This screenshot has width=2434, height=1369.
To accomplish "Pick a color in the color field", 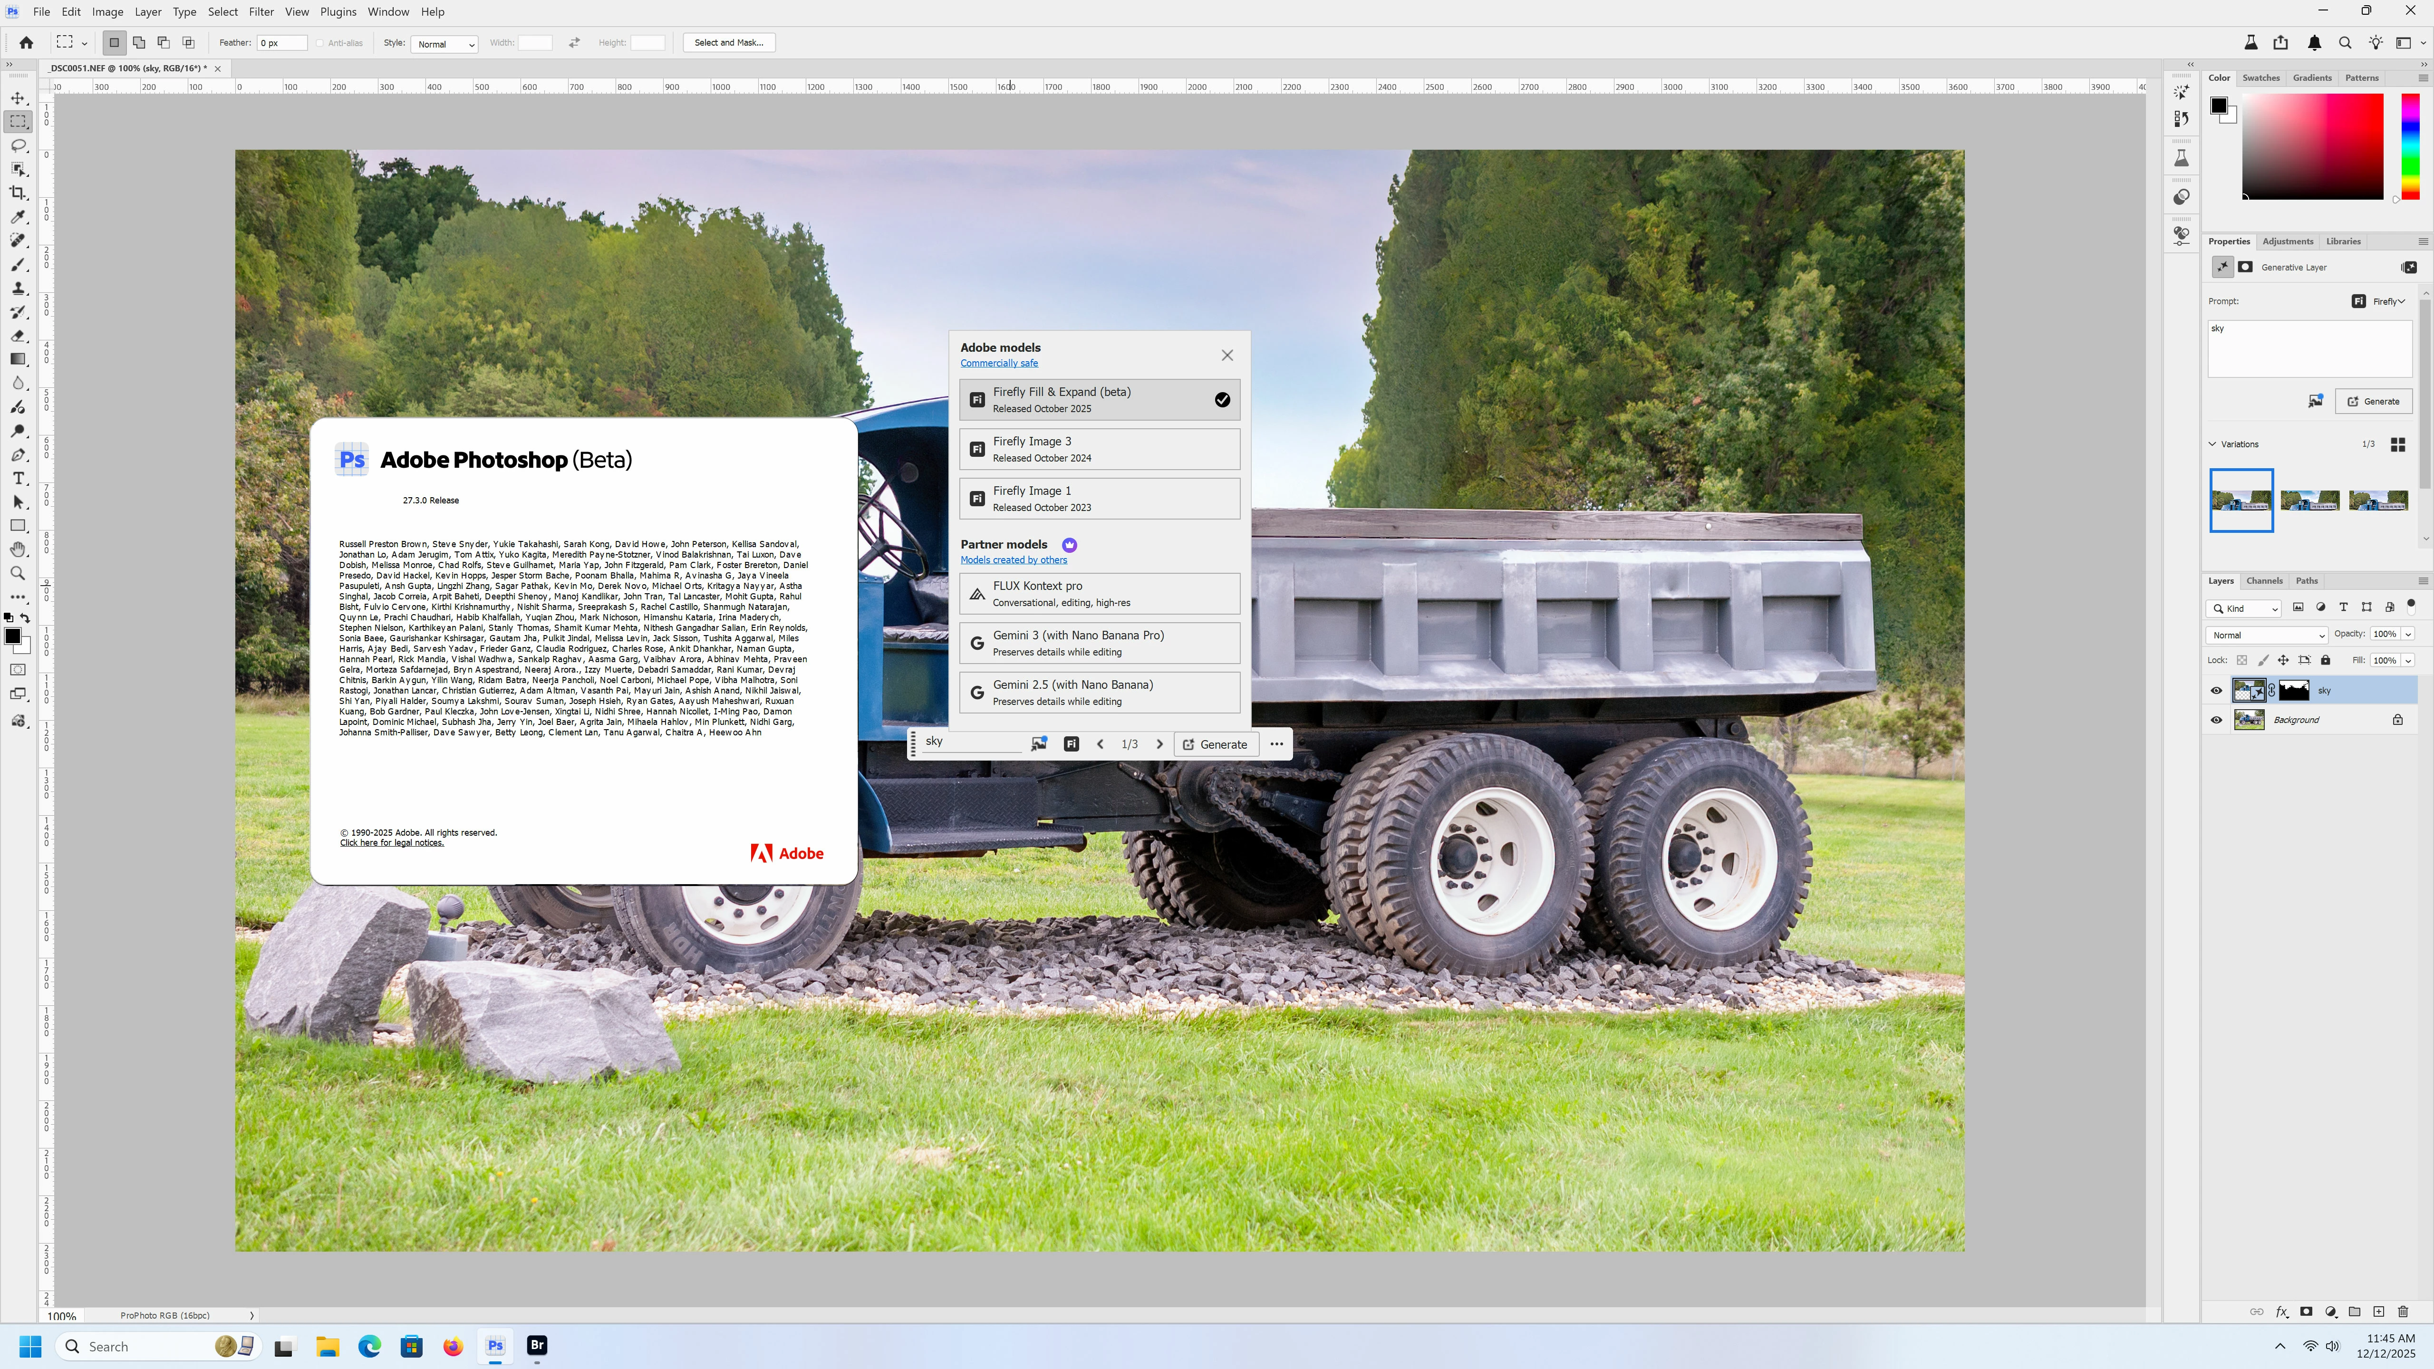I will pyautogui.click(x=2312, y=146).
